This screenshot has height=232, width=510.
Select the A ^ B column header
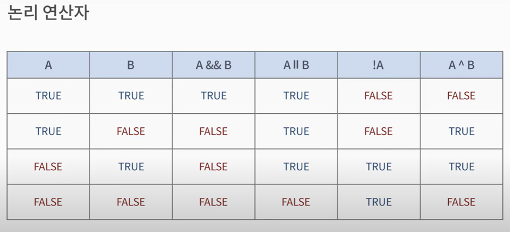tap(461, 65)
